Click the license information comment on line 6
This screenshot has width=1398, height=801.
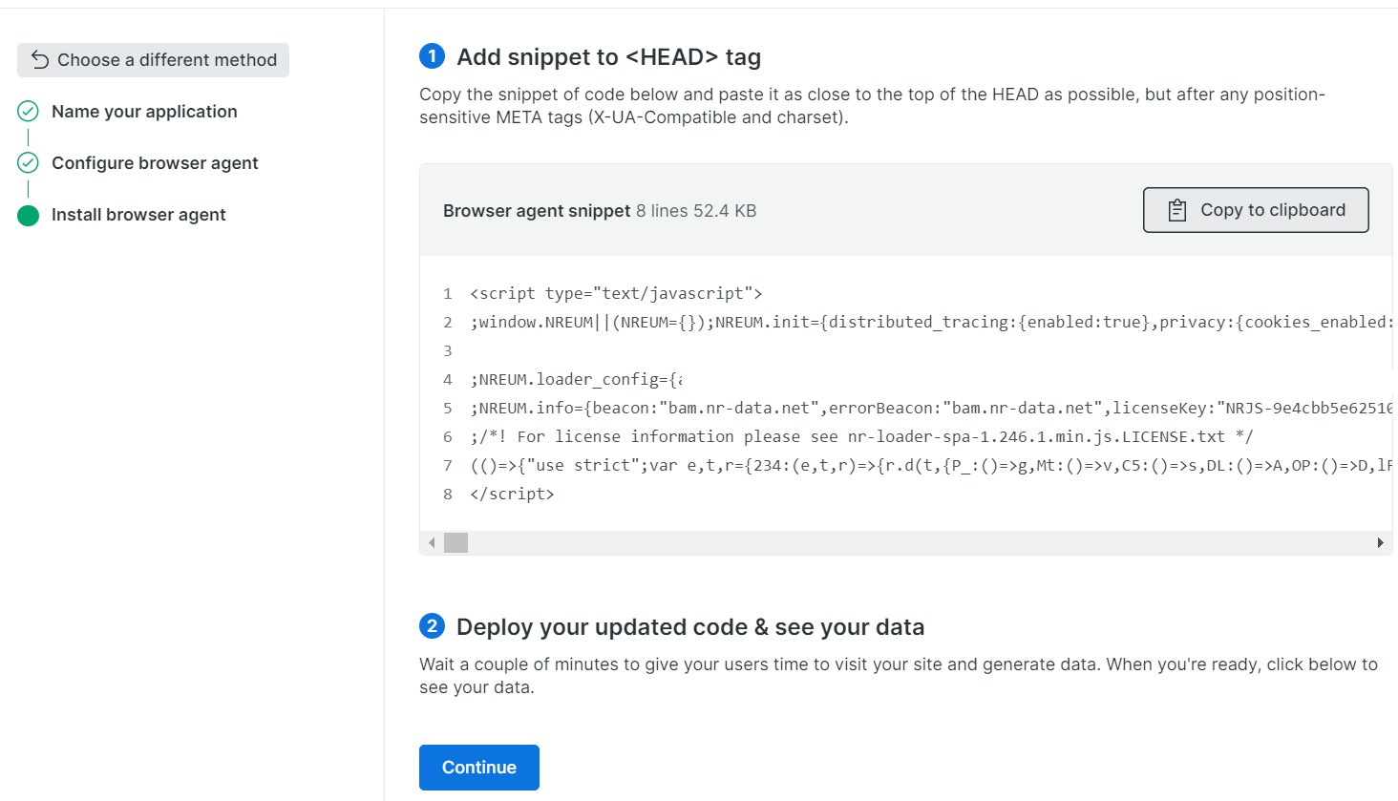(x=861, y=436)
